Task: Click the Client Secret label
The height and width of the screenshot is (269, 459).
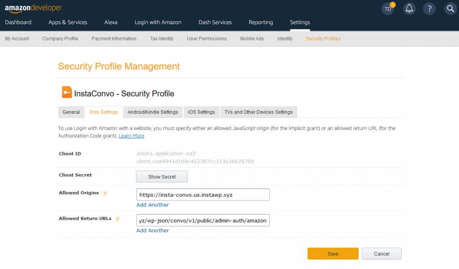Action: click(x=75, y=175)
